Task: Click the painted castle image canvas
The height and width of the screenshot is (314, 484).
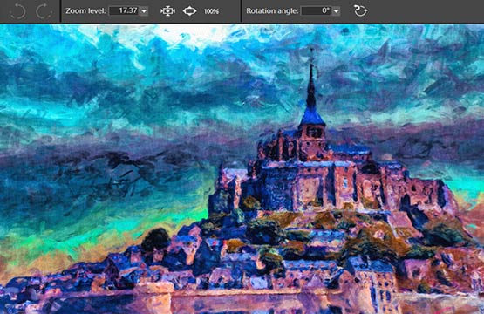Action: pos(242,169)
